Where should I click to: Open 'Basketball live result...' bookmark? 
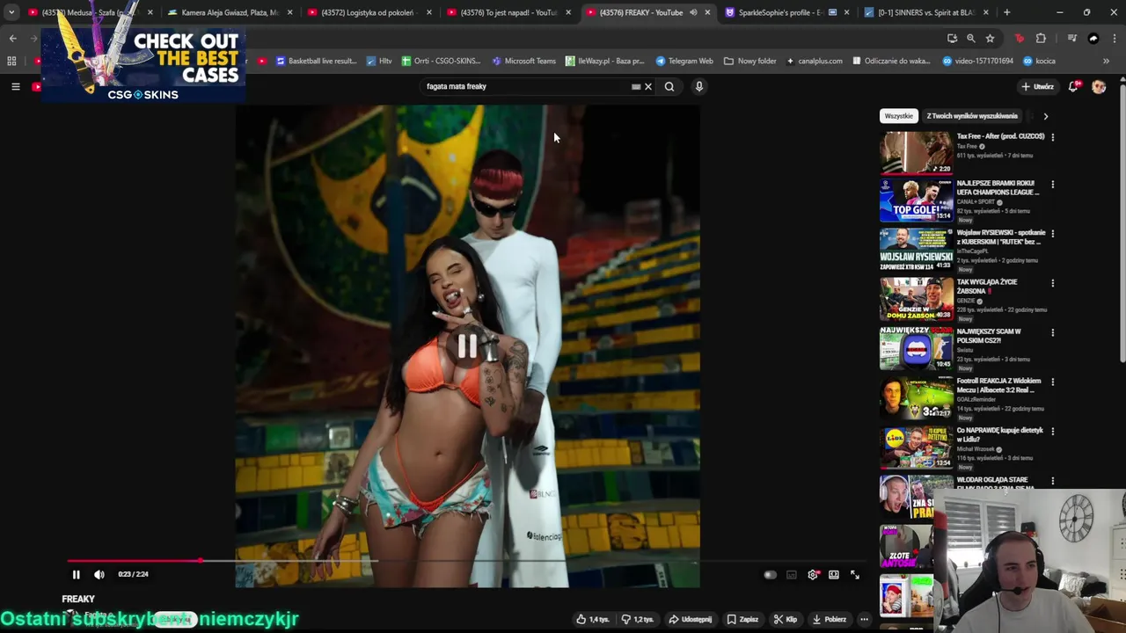point(316,61)
